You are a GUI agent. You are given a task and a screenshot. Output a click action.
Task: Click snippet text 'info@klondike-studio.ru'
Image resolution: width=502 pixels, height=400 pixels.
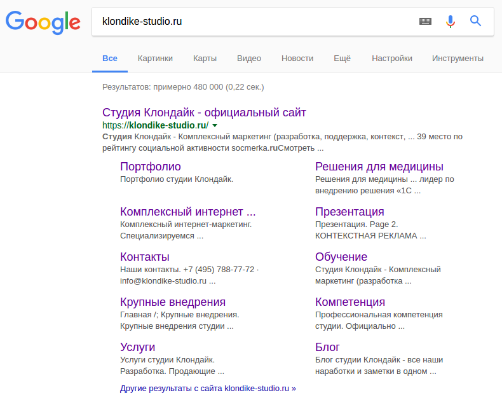click(163, 281)
